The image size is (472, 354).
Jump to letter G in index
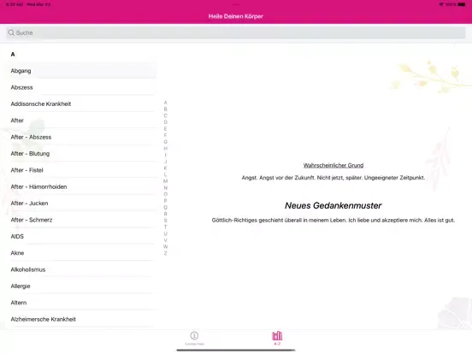coord(165,142)
